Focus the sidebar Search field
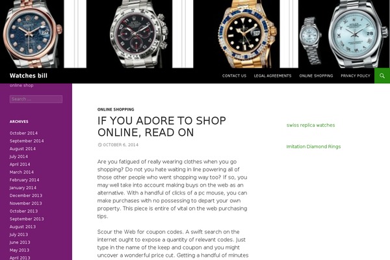390x260 pixels. pos(36,99)
